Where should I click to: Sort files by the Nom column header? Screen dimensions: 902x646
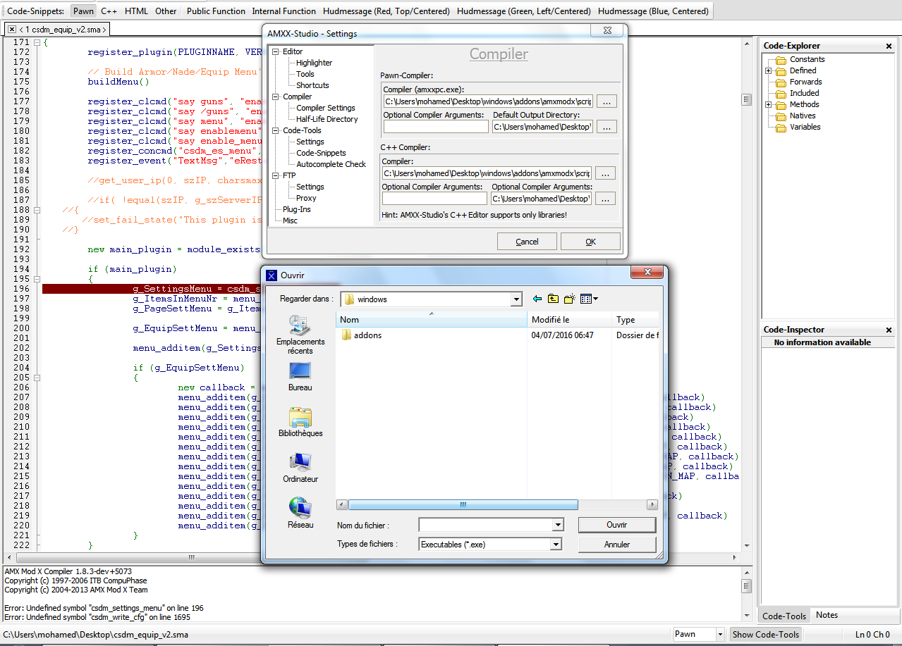click(x=432, y=320)
